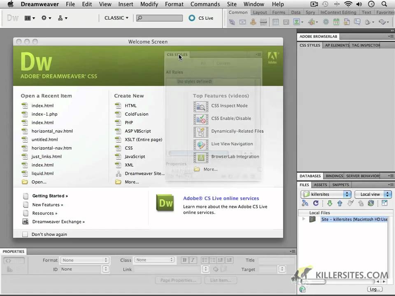Open Extend Dreamweaver gear dropdown
This screenshot has height=296, width=395.
(46, 18)
